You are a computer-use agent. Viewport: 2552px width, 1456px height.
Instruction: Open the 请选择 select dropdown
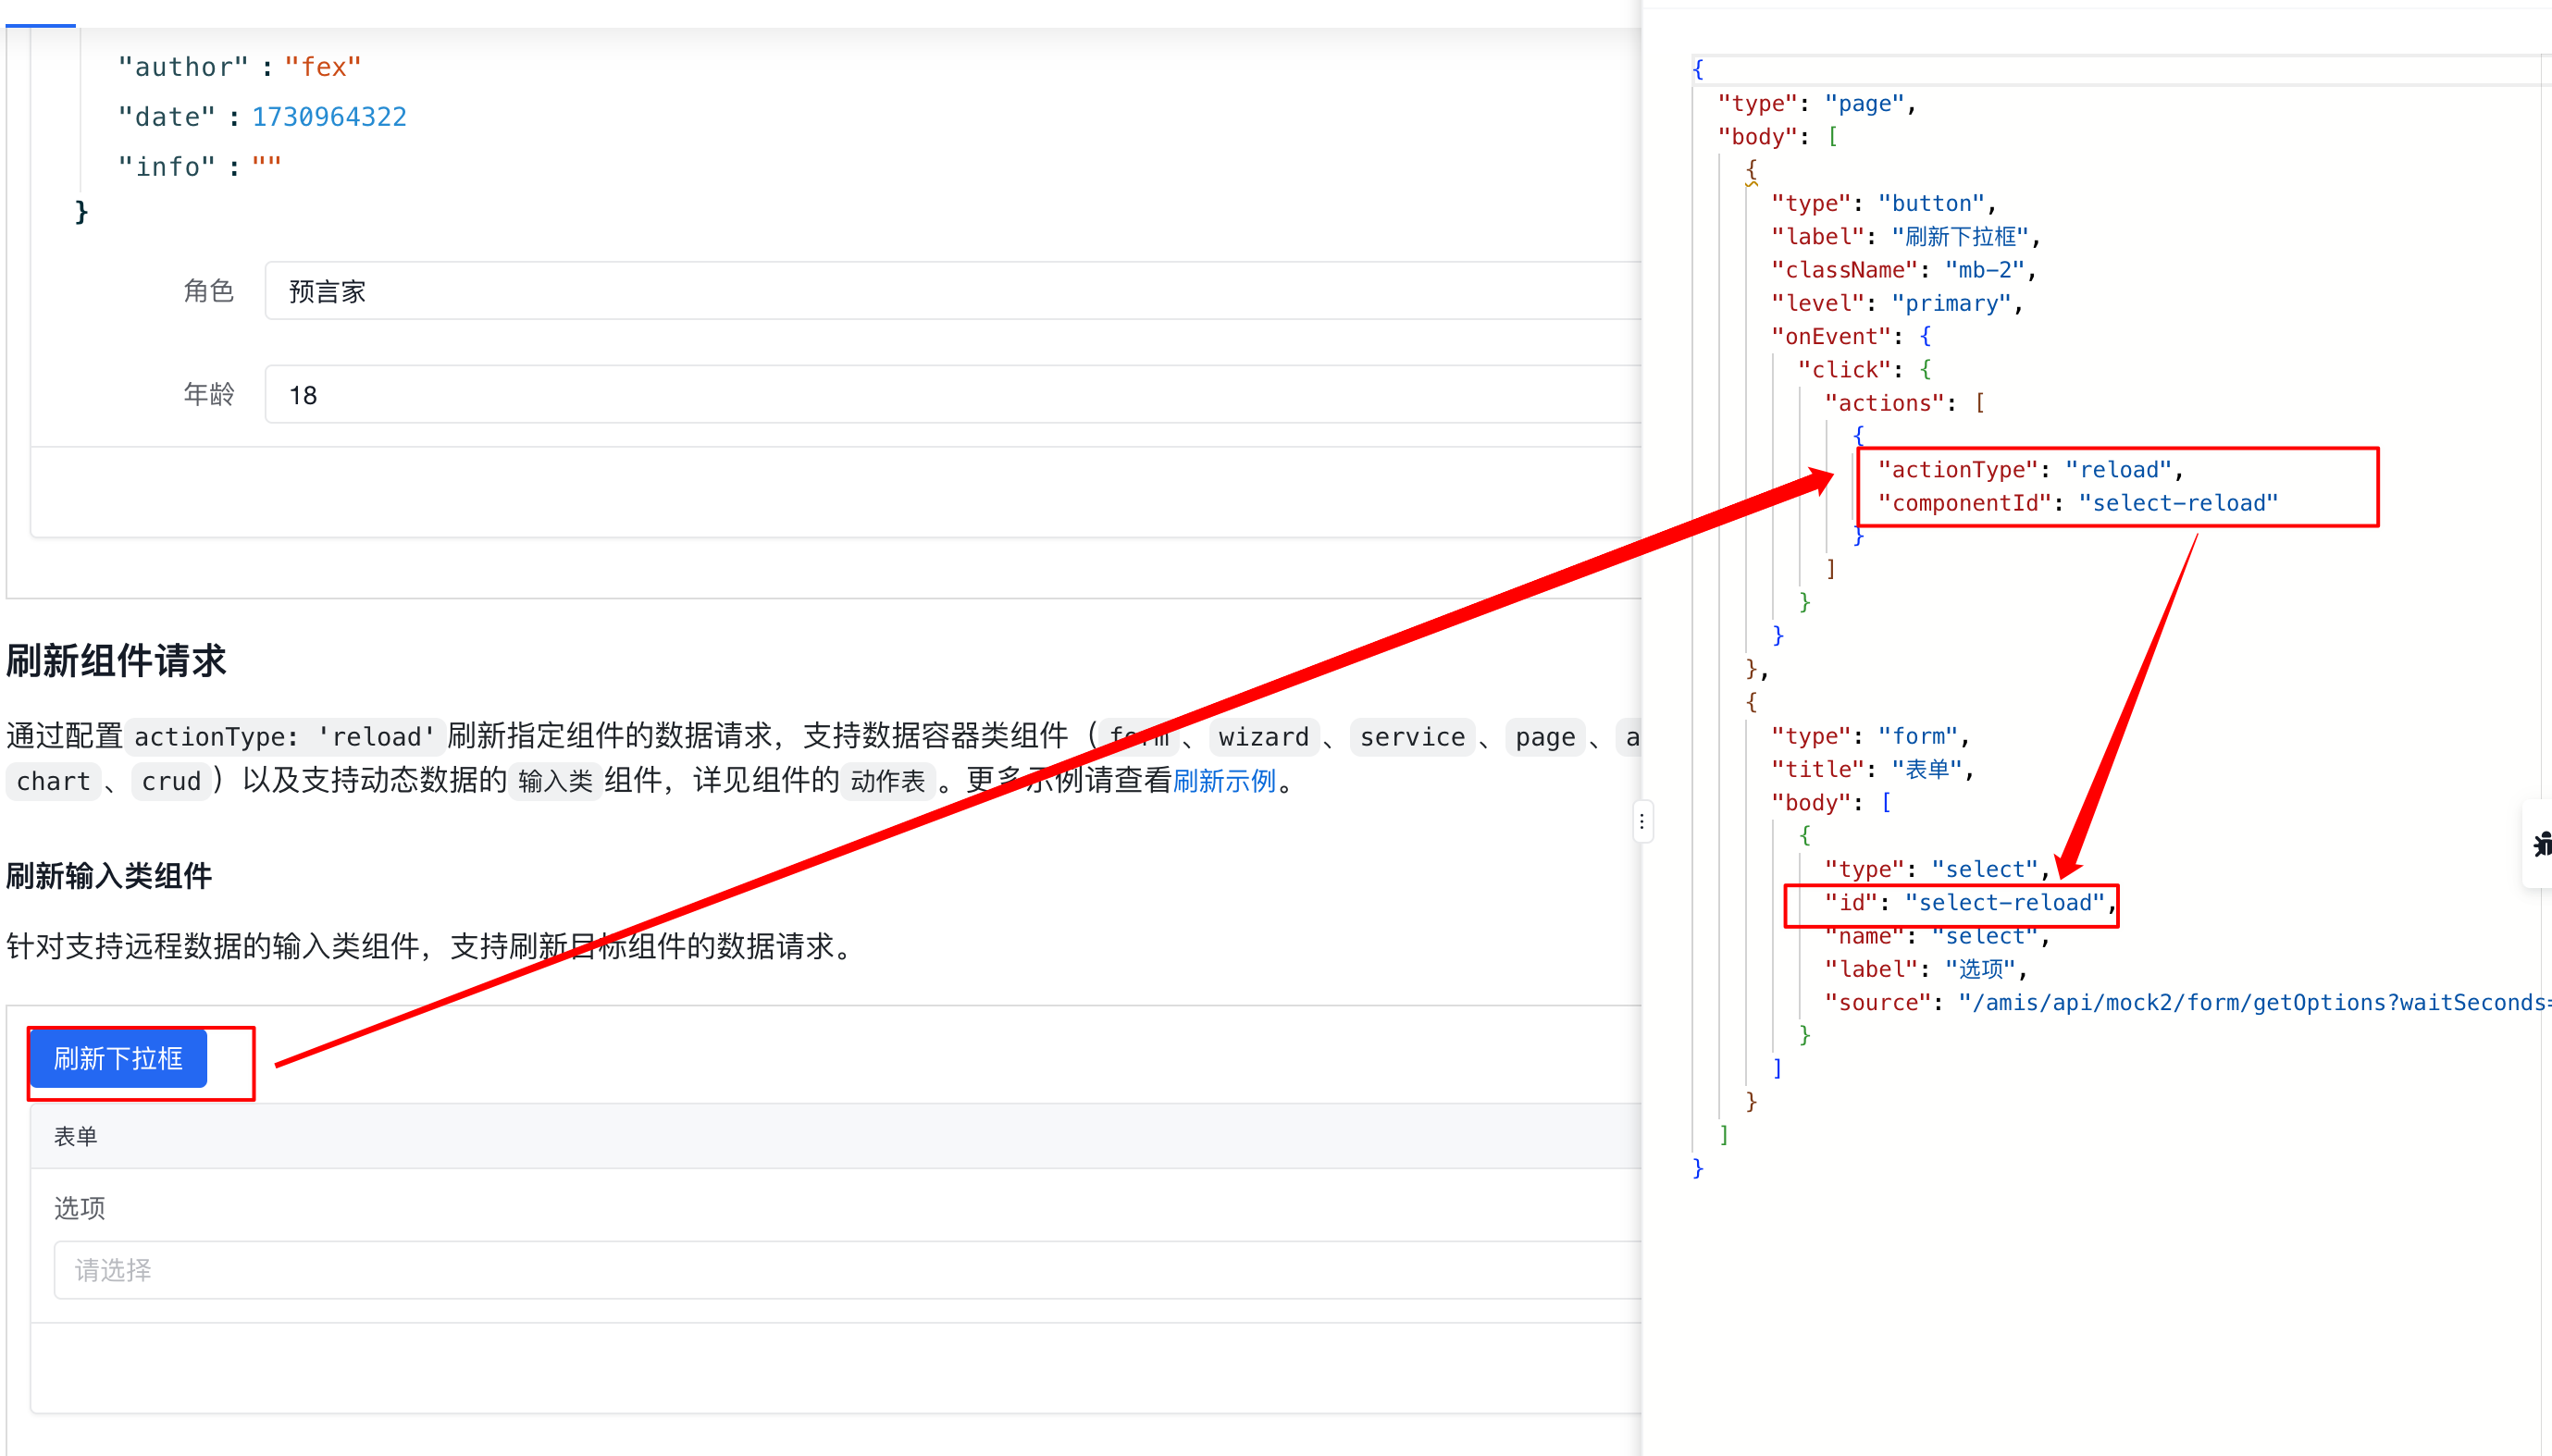(x=848, y=1270)
